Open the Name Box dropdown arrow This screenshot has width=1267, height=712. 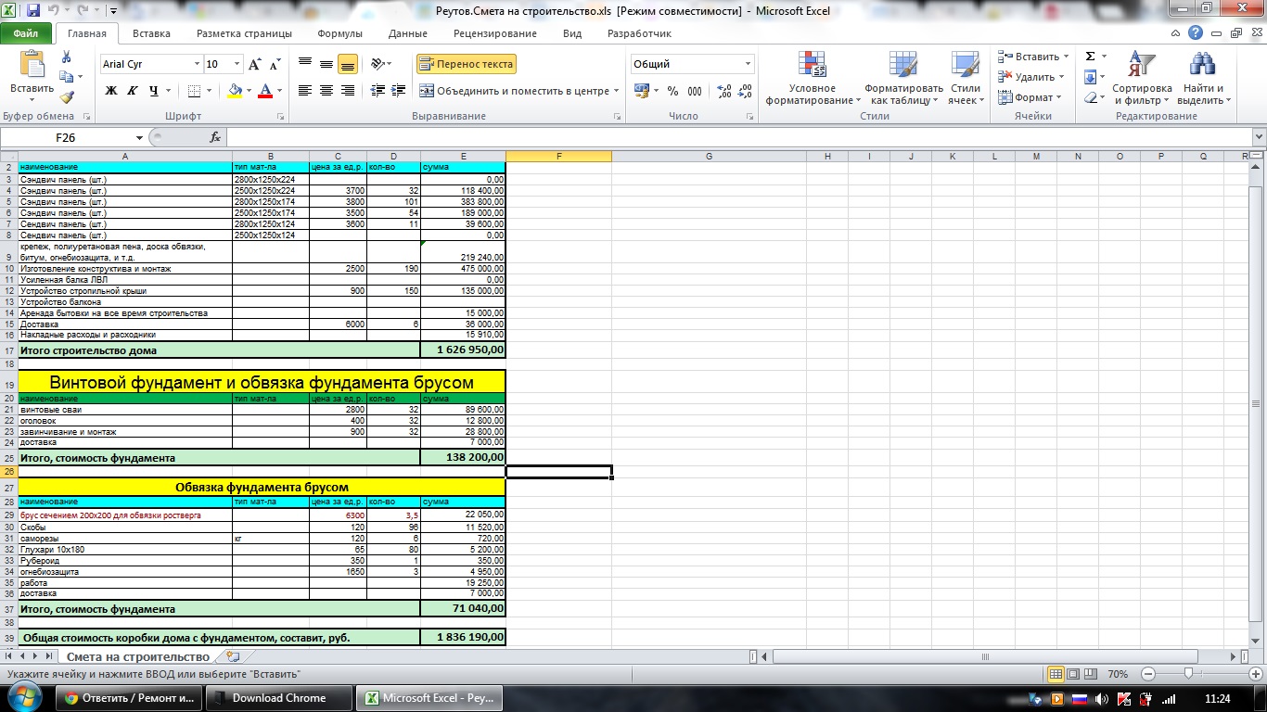pos(139,137)
